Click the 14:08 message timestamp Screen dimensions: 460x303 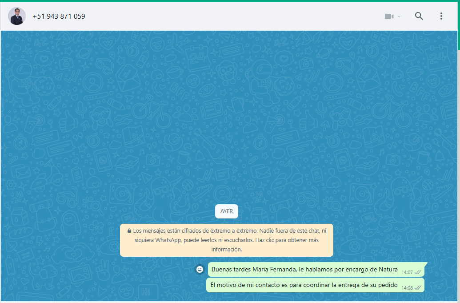[407, 288]
